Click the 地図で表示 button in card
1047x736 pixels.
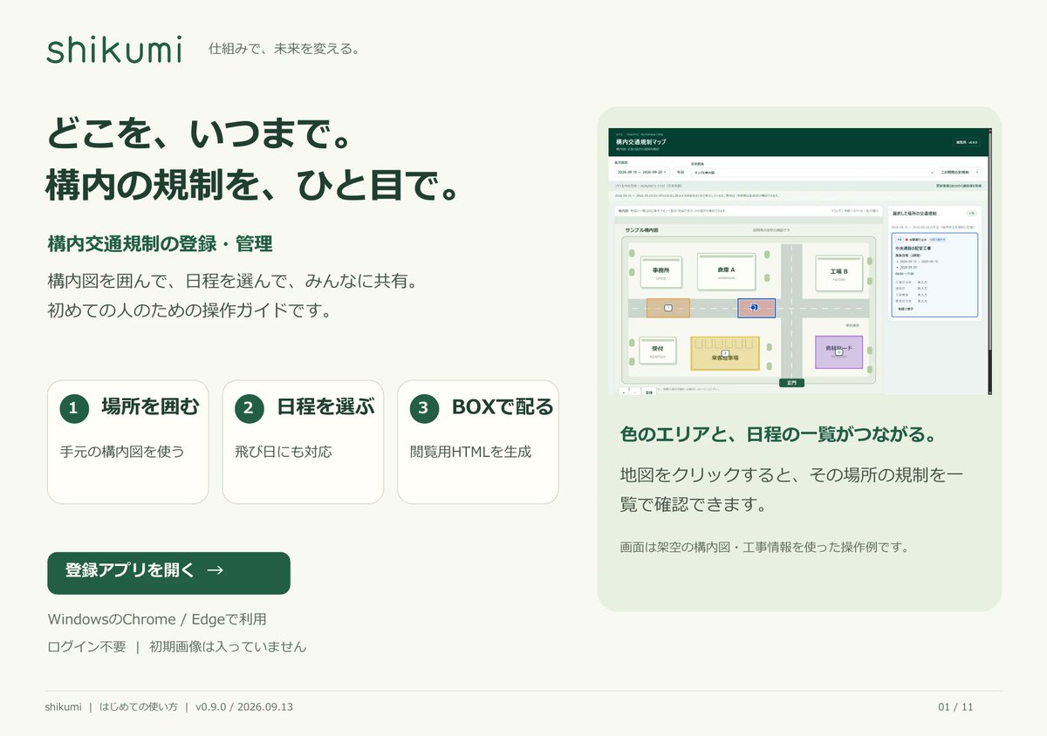(905, 309)
